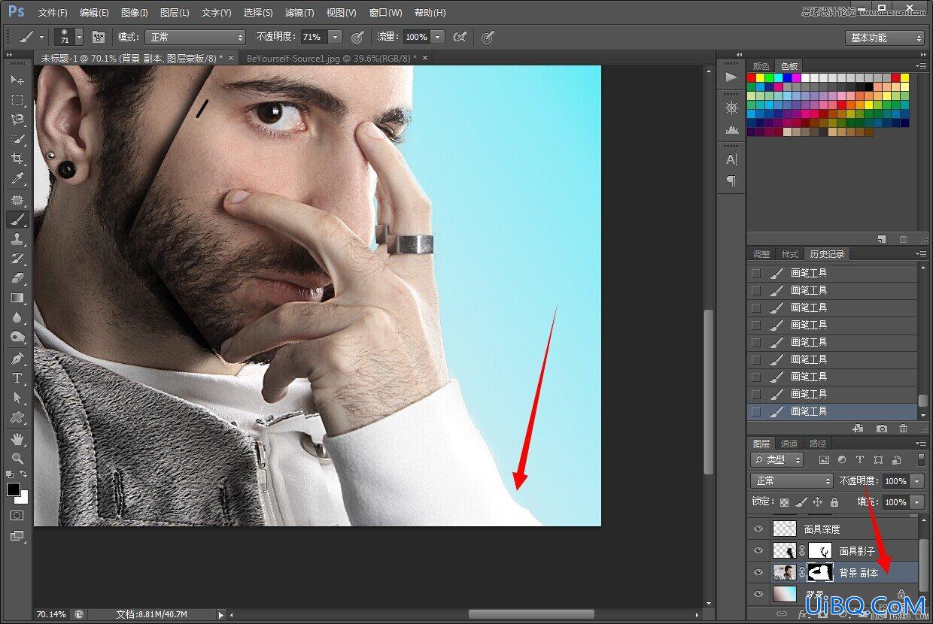The width and height of the screenshot is (933, 624).
Task: Select the Sponge tool
Action: (x=17, y=337)
